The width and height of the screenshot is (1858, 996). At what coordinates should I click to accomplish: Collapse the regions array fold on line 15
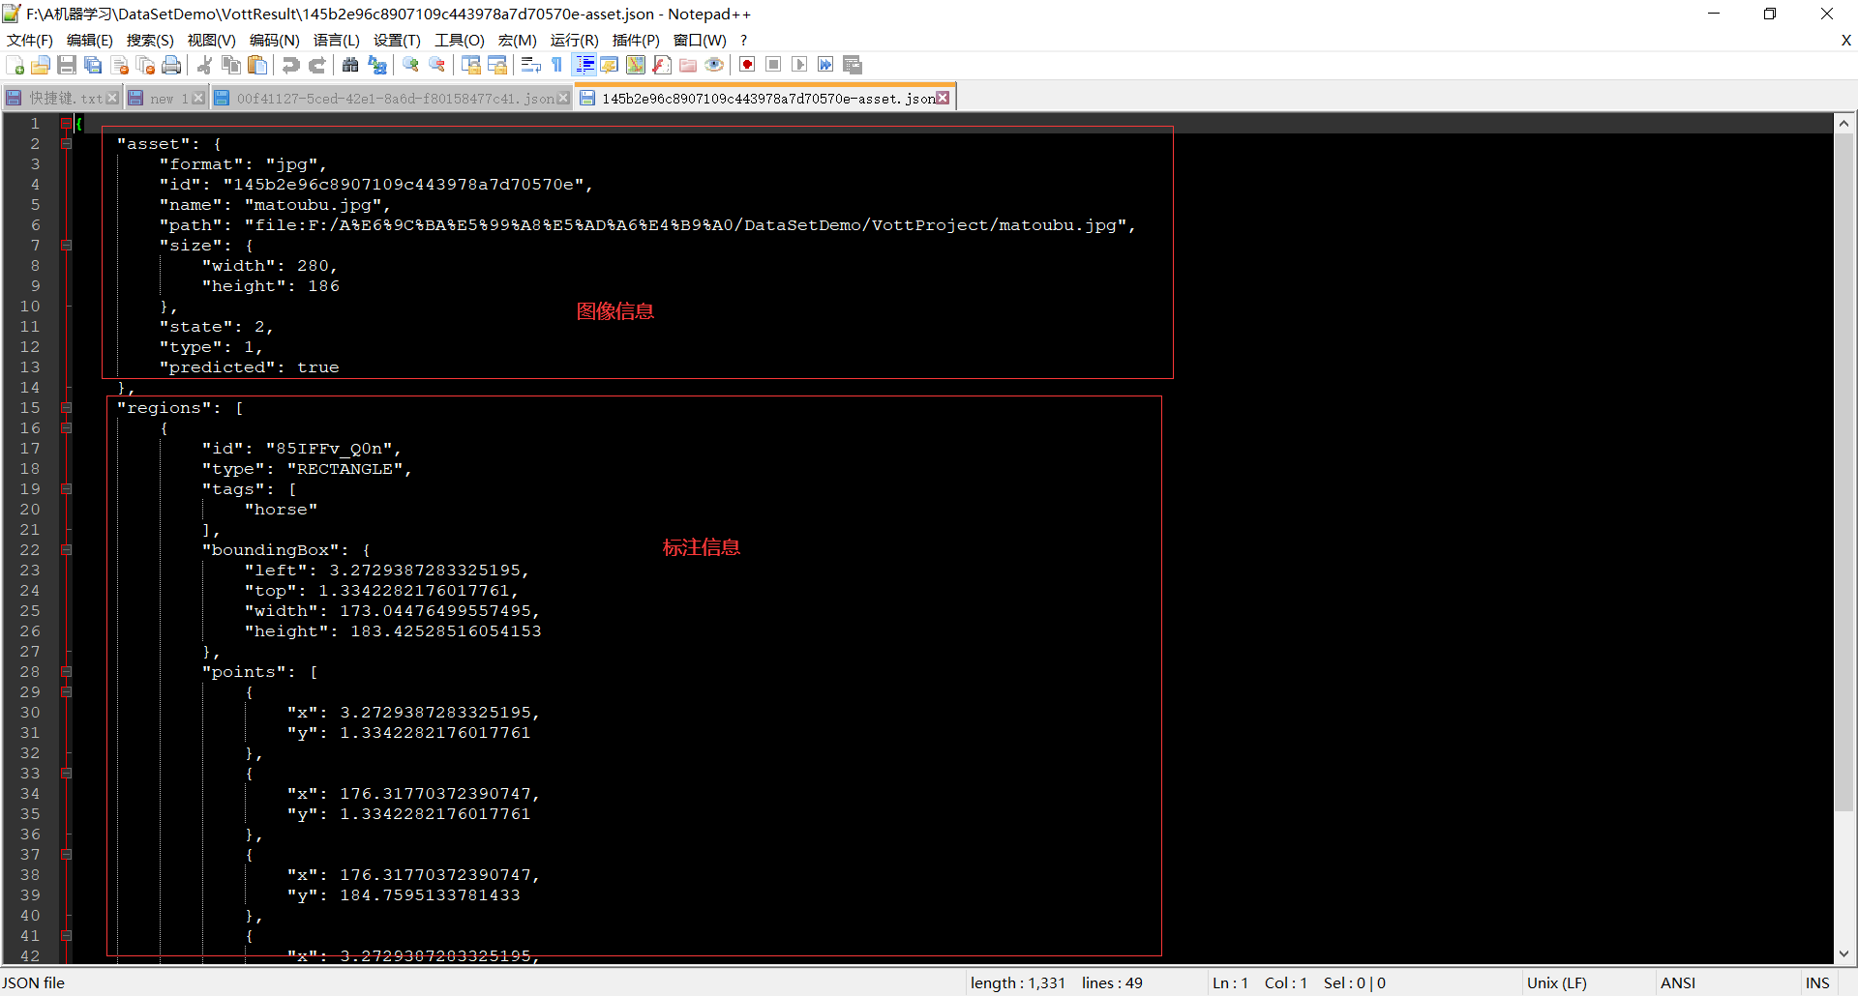click(x=66, y=407)
